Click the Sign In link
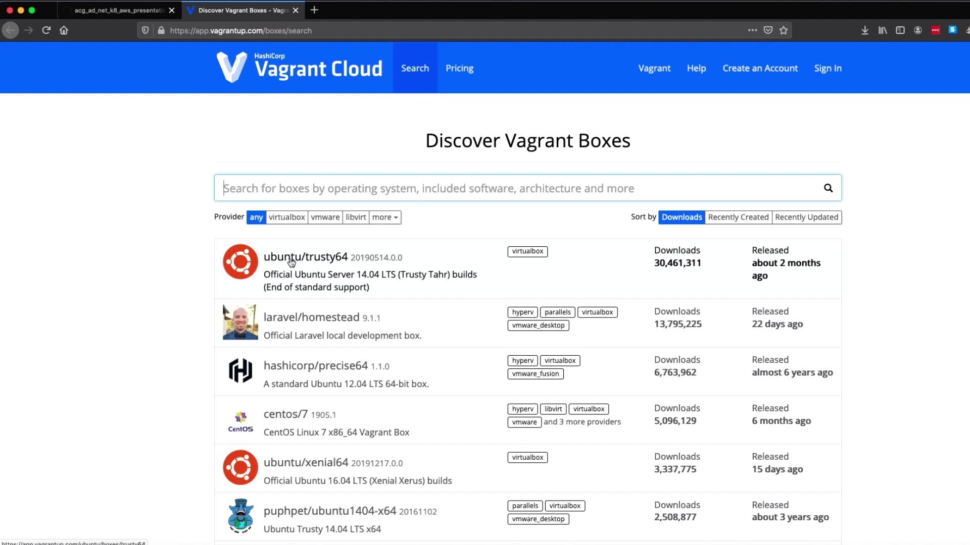This screenshot has width=970, height=545. coord(828,68)
